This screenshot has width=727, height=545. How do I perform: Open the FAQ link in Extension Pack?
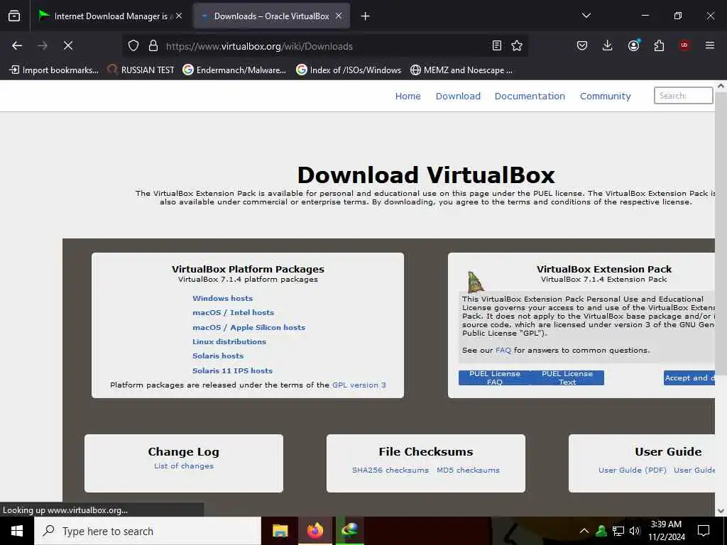pos(503,351)
